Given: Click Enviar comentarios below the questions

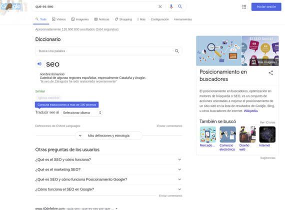Looking at the screenshot, I should [x=170, y=195].
